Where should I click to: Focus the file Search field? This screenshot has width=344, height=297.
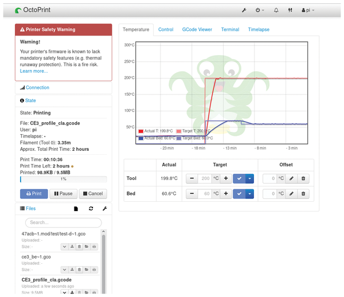click(64, 222)
